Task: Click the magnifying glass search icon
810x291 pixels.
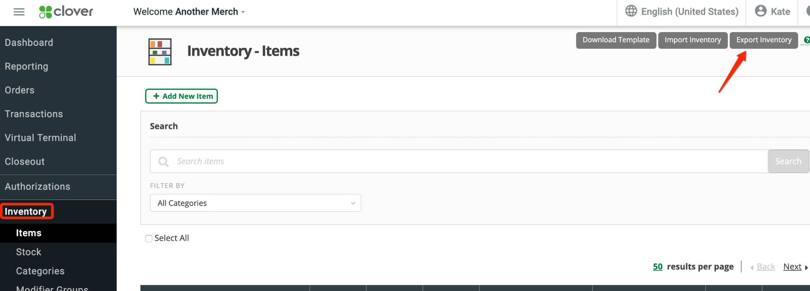Action: pyautogui.click(x=163, y=161)
